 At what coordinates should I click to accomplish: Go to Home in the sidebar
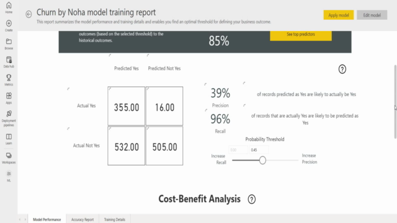[9, 7]
